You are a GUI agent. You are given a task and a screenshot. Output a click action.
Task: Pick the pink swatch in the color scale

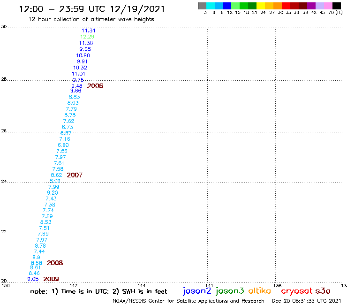(x=328, y=6)
